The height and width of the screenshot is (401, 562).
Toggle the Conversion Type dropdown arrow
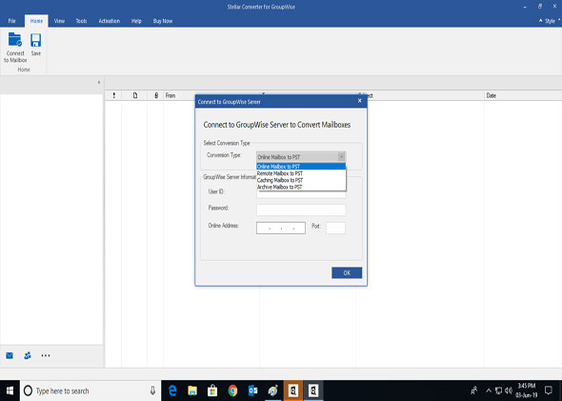(x=341, y=156)
